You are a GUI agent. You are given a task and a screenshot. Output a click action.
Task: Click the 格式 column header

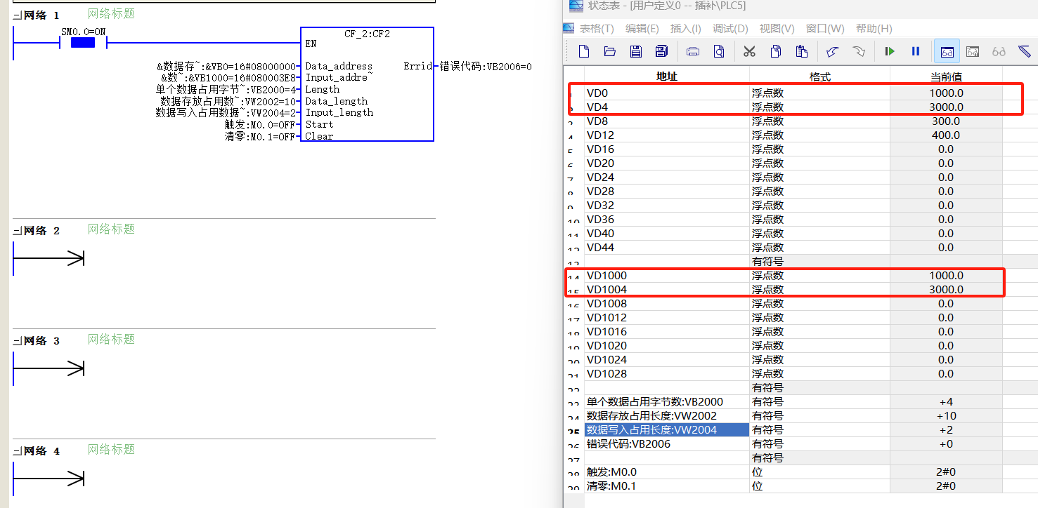point(819,76)
